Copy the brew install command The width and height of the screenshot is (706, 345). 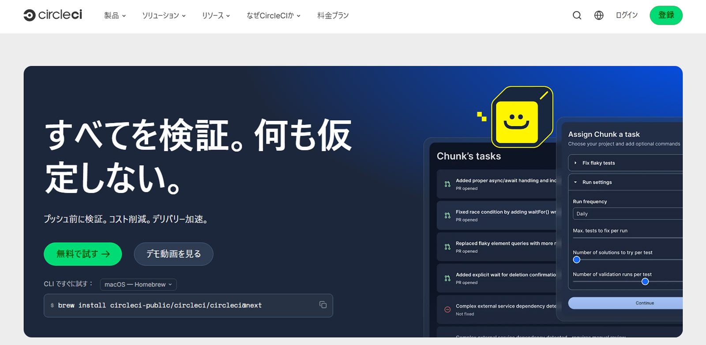point(323,305)
